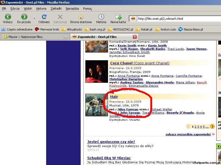Screen dimensions: 221x165
Task: Open the Camille Fontaine writer link
Action: coord(189,76)
